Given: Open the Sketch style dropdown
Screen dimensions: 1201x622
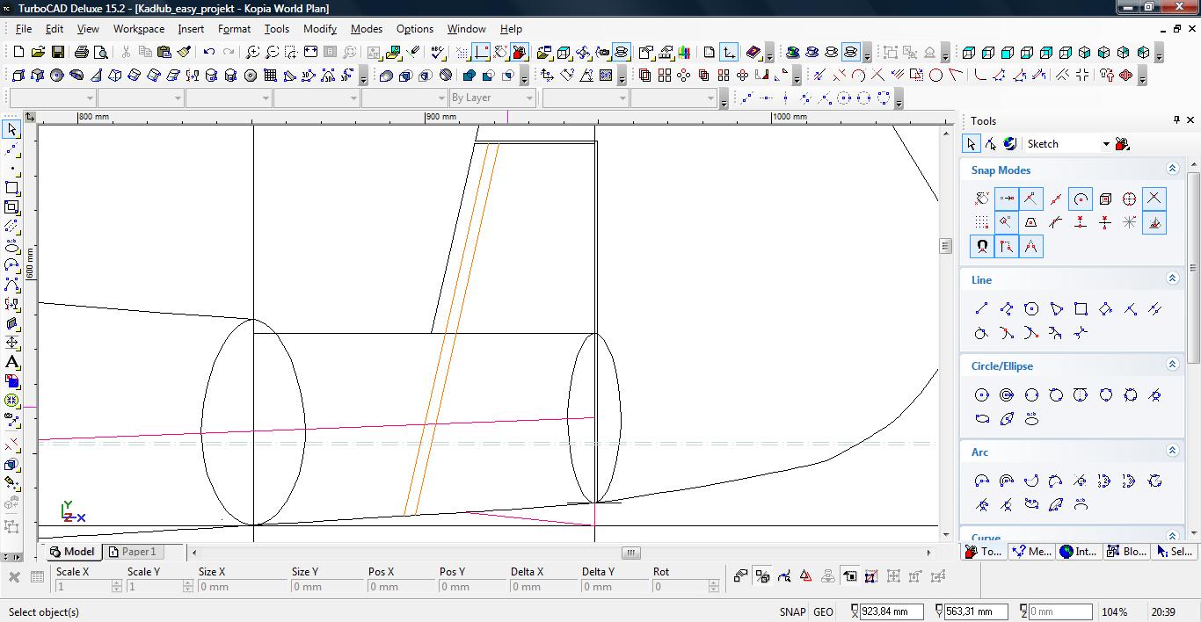Looking at the screenshot, I should (1105, 144).
